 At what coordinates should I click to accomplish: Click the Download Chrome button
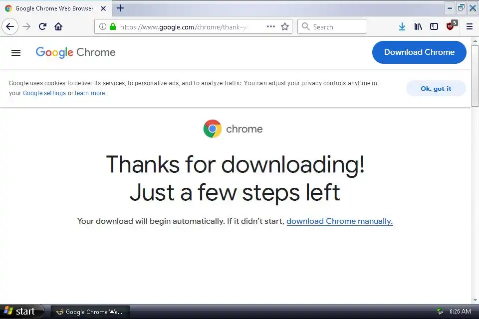(x=419, y=52)
